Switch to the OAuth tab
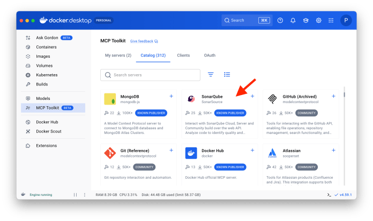 (x=210, y=55)
